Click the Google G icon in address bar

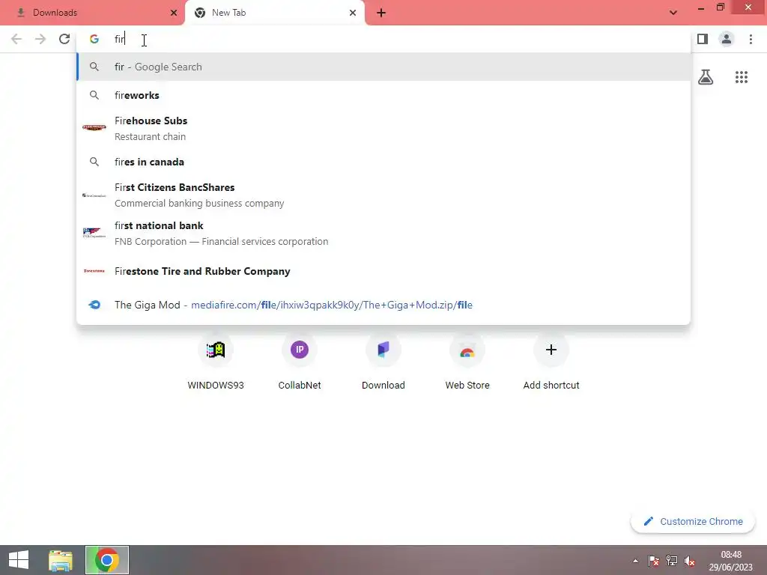94,39
